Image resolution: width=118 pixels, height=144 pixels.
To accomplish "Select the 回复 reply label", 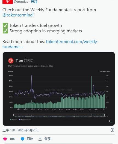I will click(30, 139).
